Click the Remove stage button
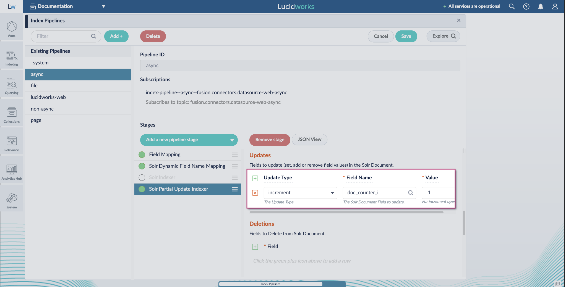 coord(270,140)
